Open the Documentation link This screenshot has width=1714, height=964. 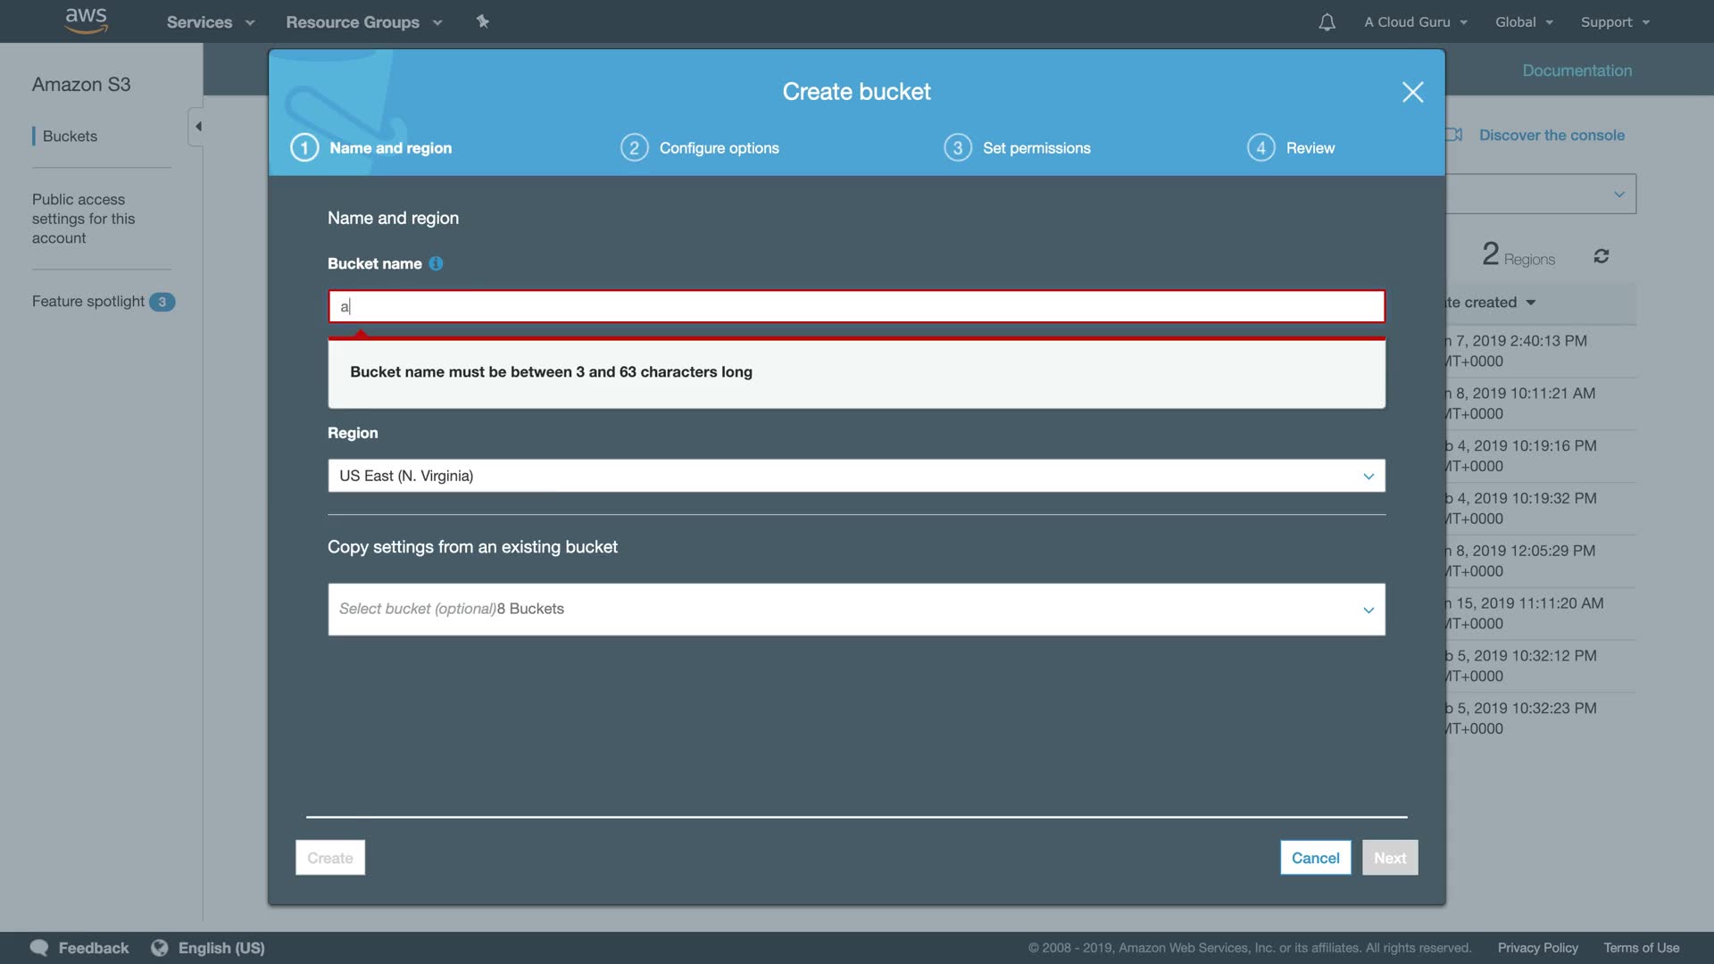(1577, 71)
